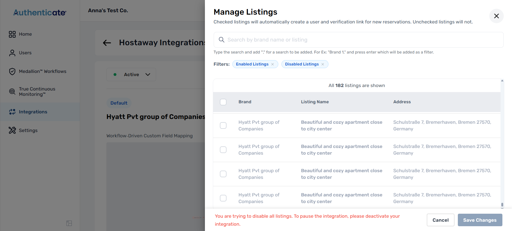
Task: Click the Settings tools icon
Action: pos(12,130)
